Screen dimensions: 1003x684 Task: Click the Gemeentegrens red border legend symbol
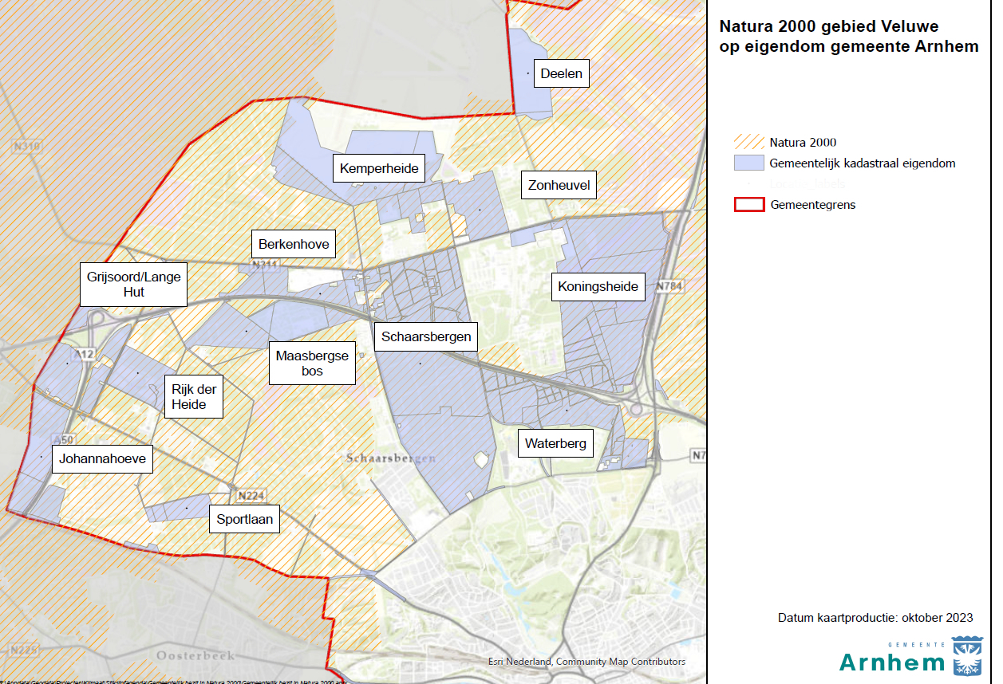pos(748,204)
